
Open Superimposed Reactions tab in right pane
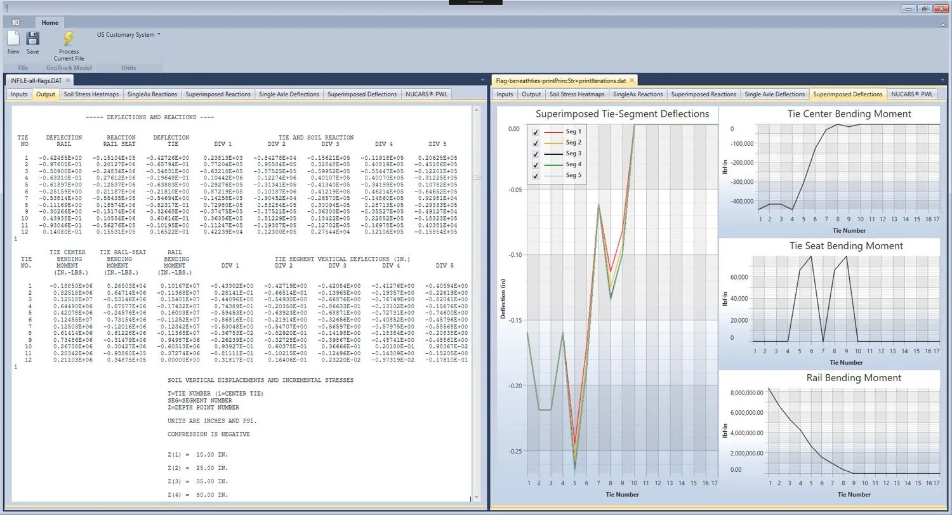704,95
